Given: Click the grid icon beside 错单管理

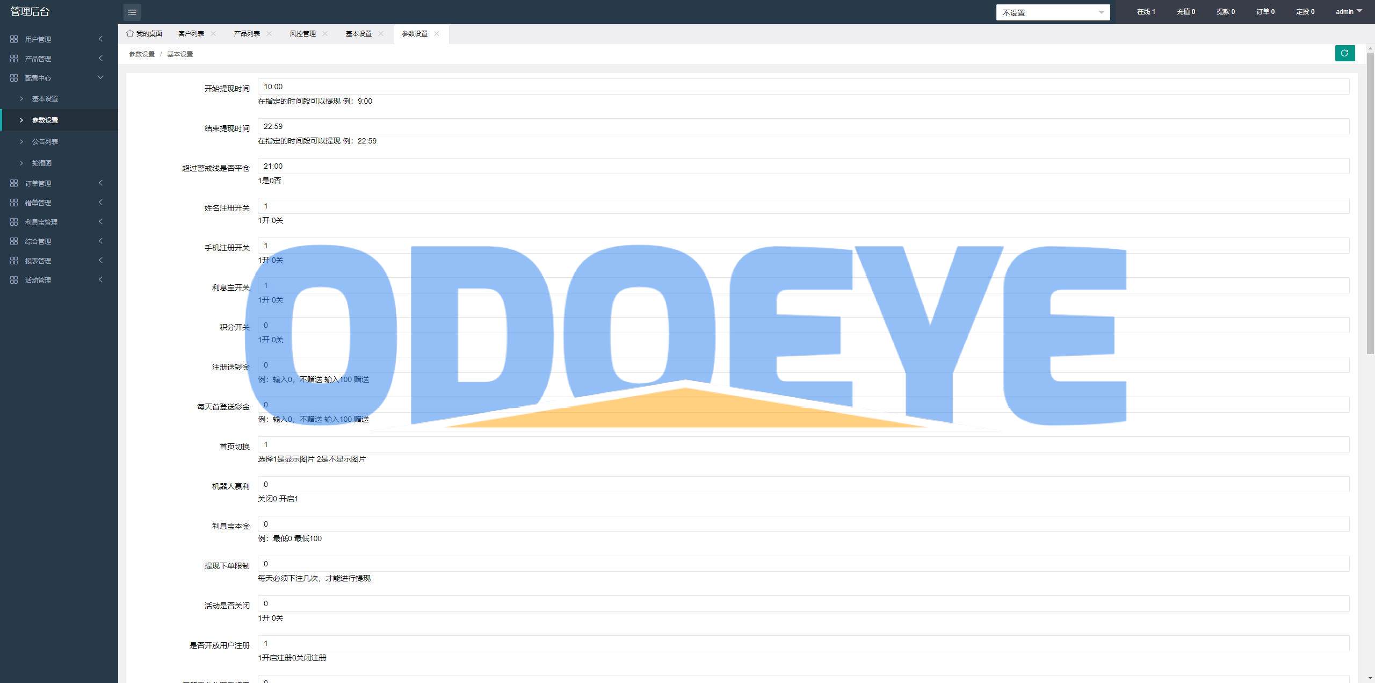Looking at the screenshot, I should tap(14, 203).
